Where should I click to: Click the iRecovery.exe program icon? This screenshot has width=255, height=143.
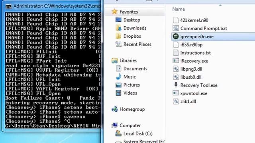176,61
